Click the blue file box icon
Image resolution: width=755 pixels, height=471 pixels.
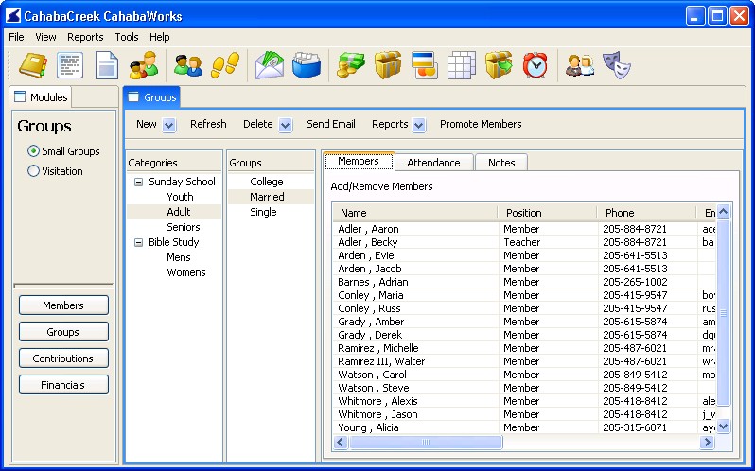click(x=307, y=65)
